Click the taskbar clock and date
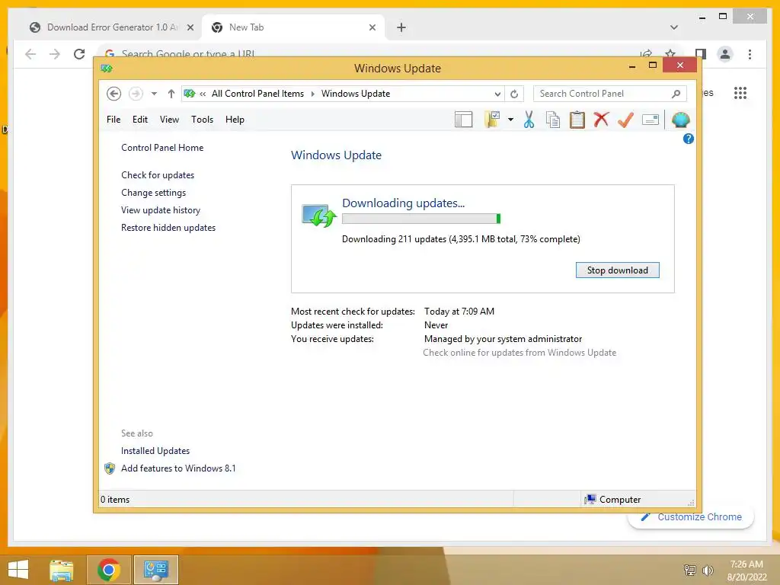 [746, 571]
